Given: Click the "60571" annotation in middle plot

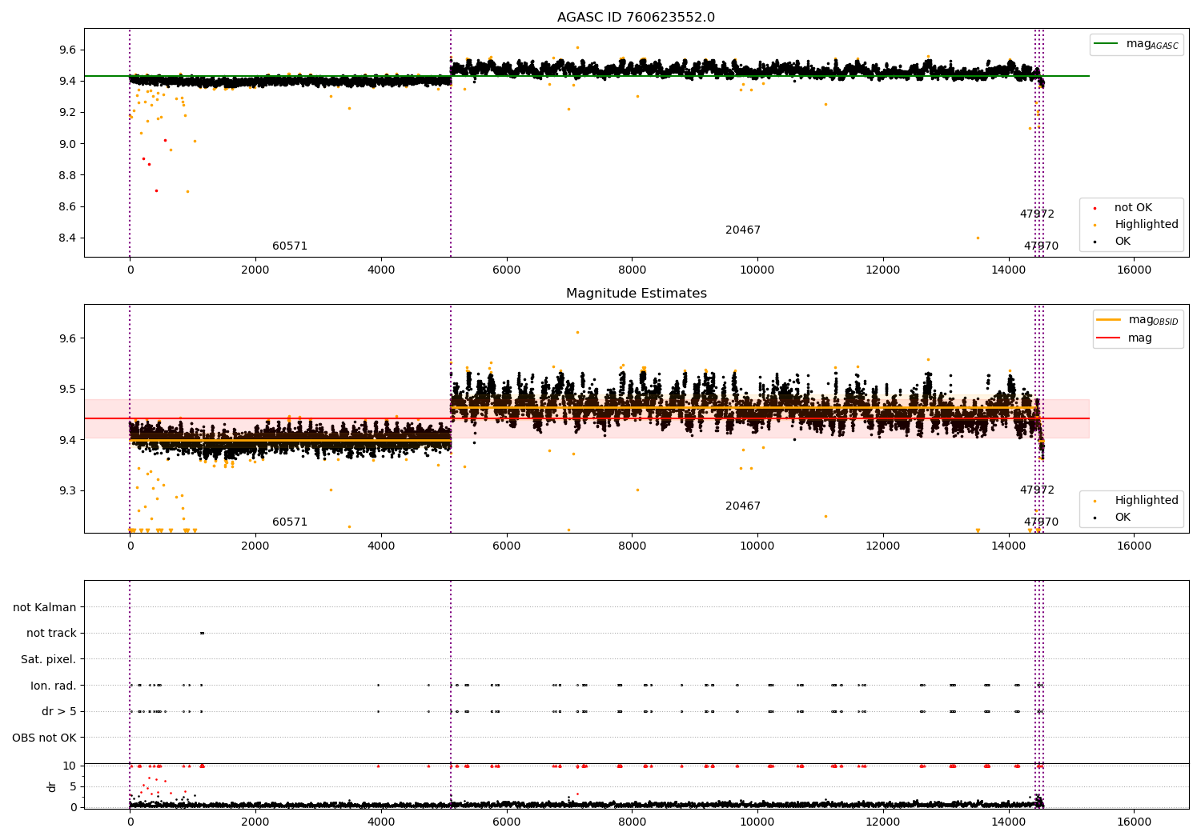Looking at the screenshot, I should tap(290, 522).
